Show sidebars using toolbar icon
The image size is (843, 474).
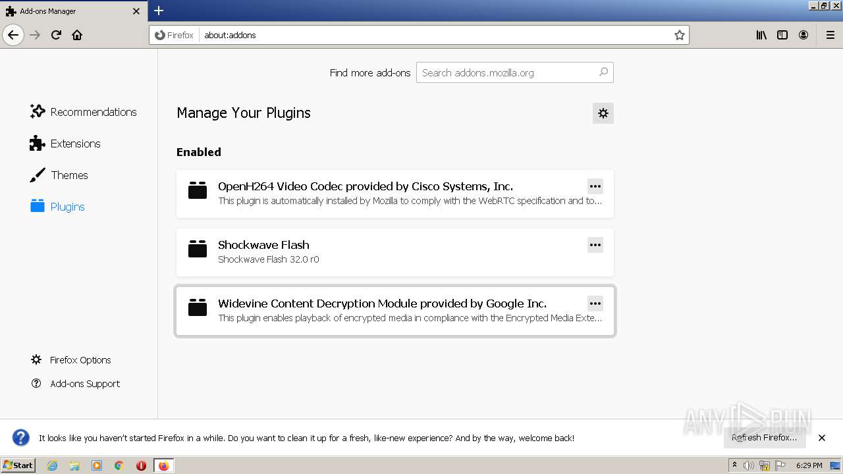pos(782,35)
